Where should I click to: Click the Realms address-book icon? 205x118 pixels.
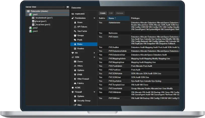pyautogui.click(x=75, y=48)
